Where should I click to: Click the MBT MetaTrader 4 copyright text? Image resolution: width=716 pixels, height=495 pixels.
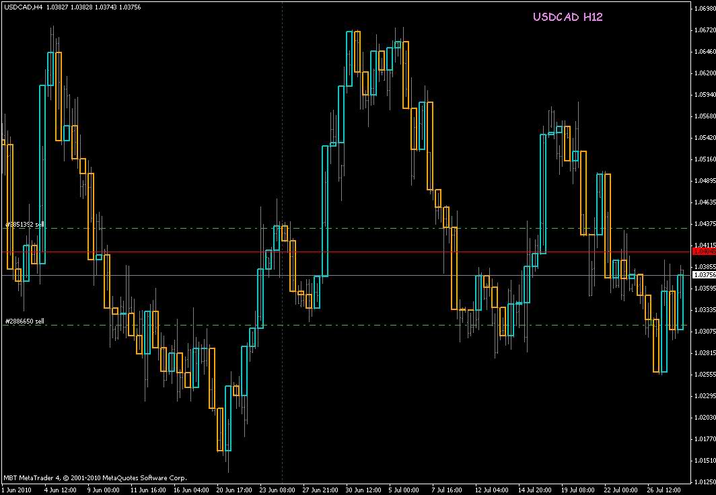(x=95, y=478)
